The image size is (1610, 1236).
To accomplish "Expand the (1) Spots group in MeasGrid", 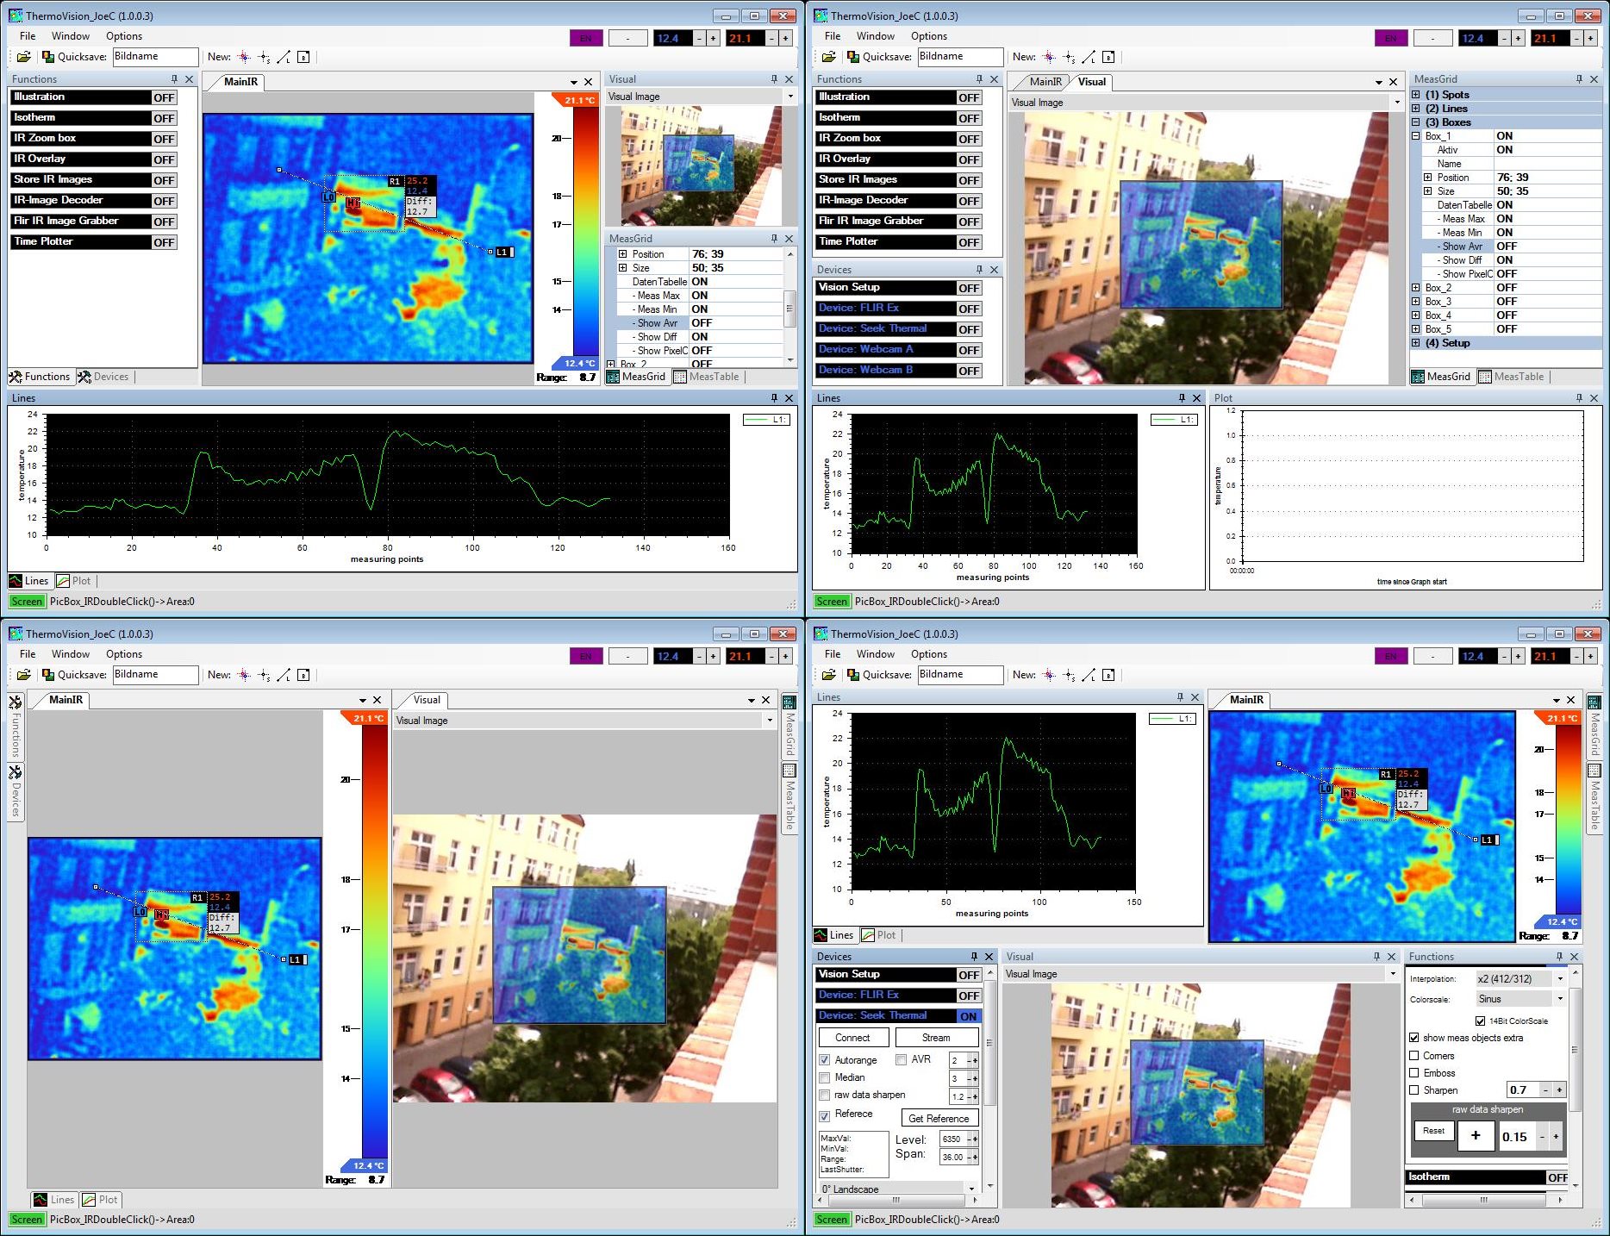I will [x=1416, y=95].
